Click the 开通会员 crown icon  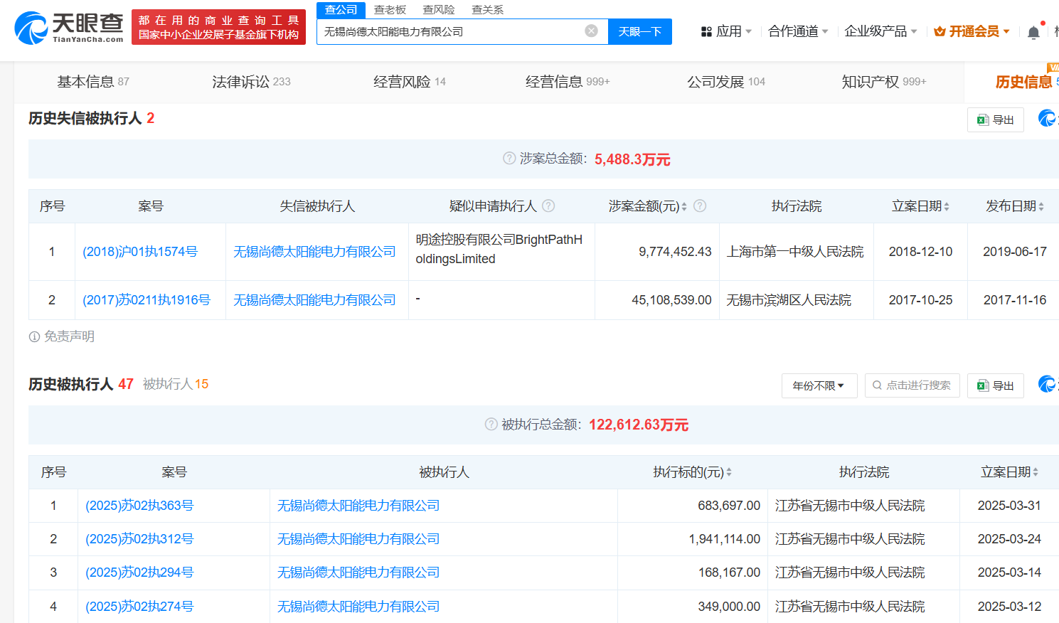coord(940,31)
